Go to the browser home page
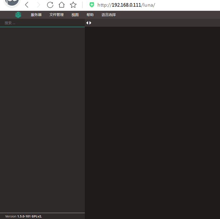The image size is (220, 219). click(62, 5)
